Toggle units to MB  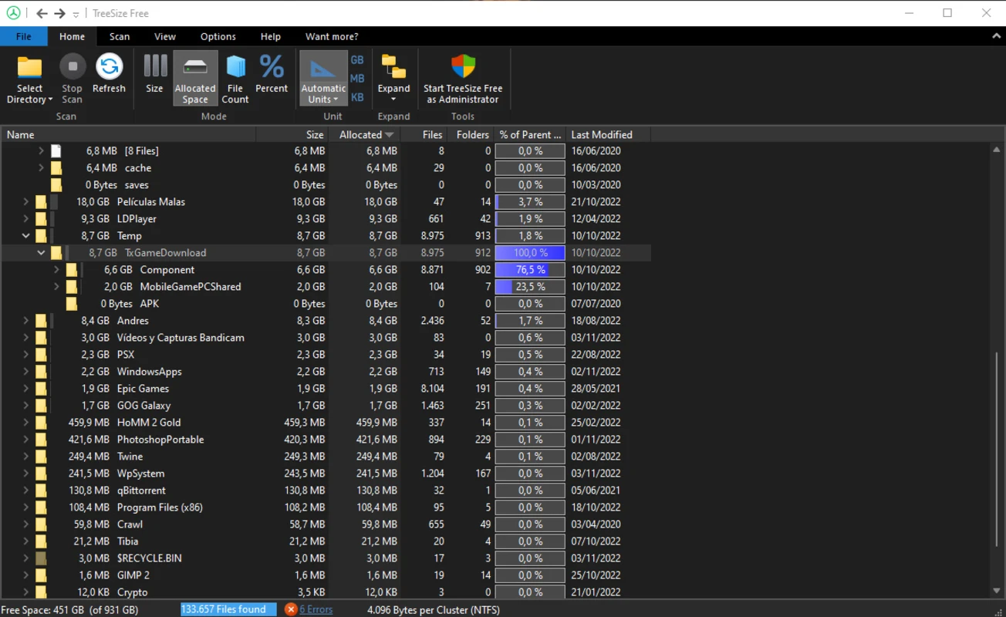(x=356, y=78)
